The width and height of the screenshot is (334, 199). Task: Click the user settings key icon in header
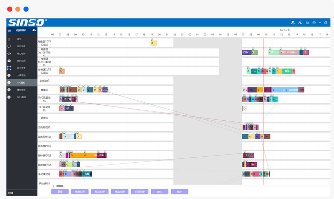coord(293,23)
